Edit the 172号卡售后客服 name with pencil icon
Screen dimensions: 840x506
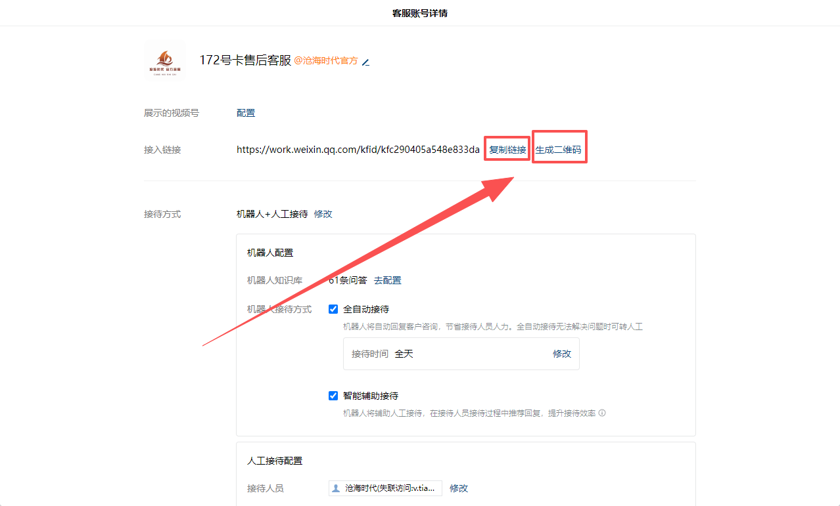365,62
